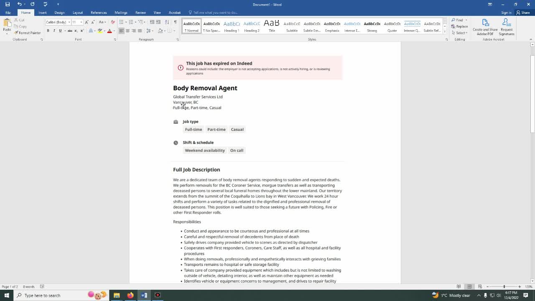The image size is (535, 301).
Task: Clear all formatting with eraser icon
Action: tap(112, 22)
